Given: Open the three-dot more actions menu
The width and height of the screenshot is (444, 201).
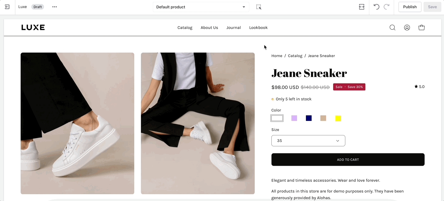Looking at the screenshot, I should (55, 7).
